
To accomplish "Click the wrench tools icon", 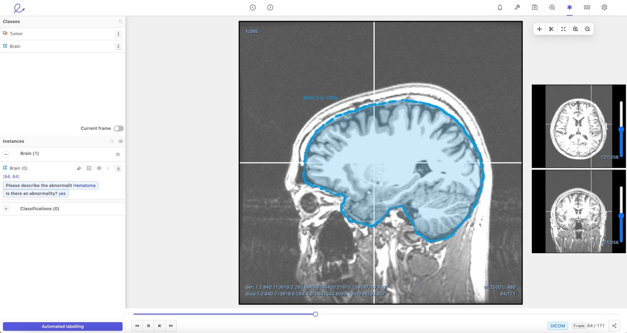I will click(x=517, y=7).
